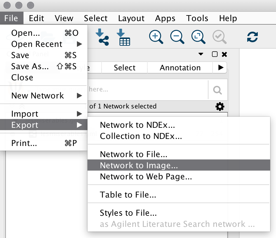Click the Refresh view toolbar icon
276x238 pixels.
coord(253,37)
